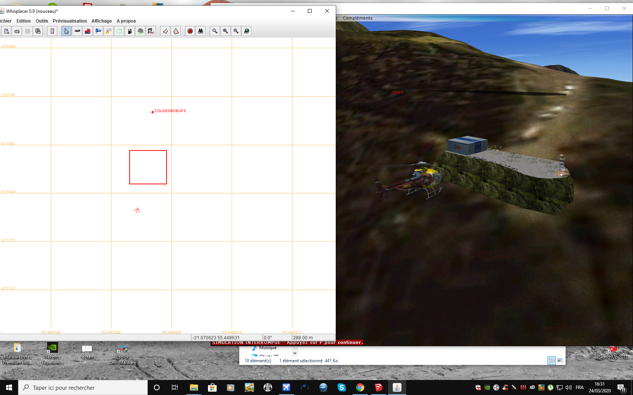This screenshot has height=395, width=633.
Task: Switch to Java Whisplacer app in taskbar
Action: 397,387
